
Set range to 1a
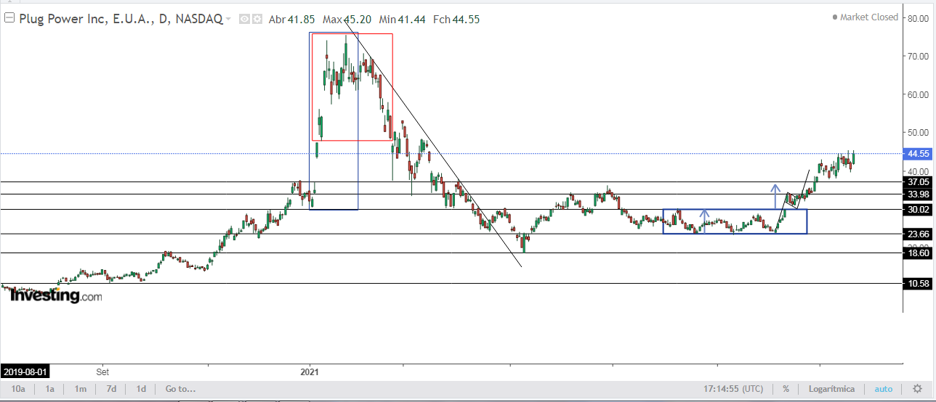[50, 389]
